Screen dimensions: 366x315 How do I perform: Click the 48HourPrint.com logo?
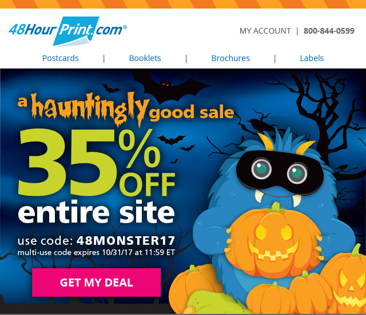coord(67,31)
